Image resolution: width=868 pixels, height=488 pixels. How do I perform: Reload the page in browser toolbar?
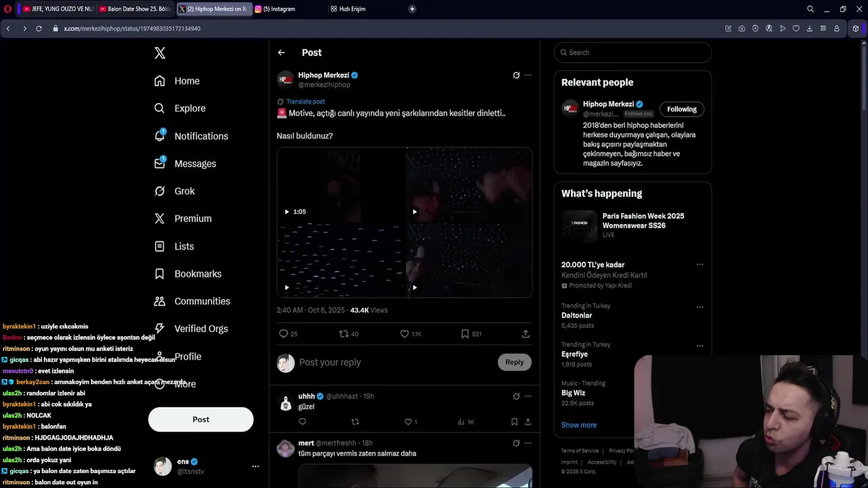[39, 28]
